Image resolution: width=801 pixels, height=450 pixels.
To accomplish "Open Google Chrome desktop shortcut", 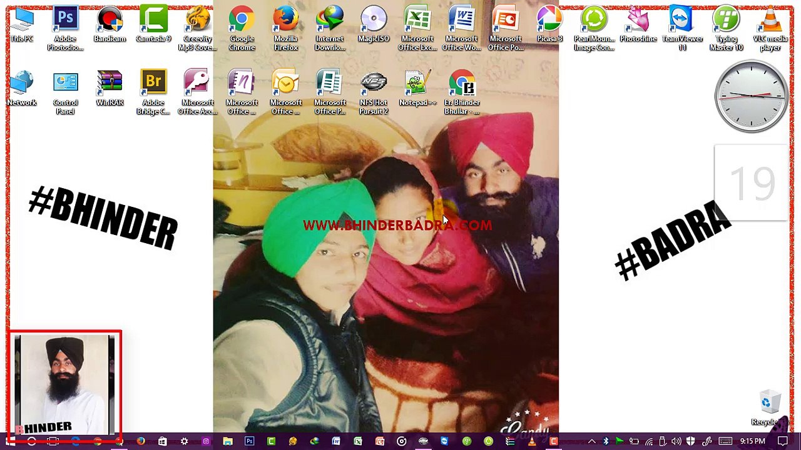I will [x=242, y=29].
